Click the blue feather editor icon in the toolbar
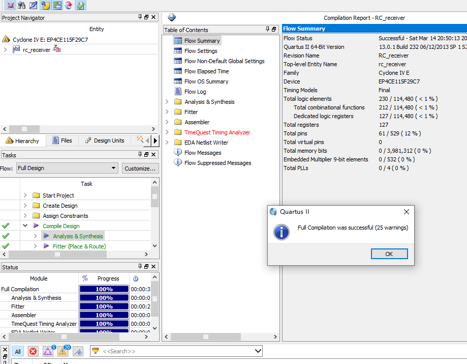 [x=34, y=5]
